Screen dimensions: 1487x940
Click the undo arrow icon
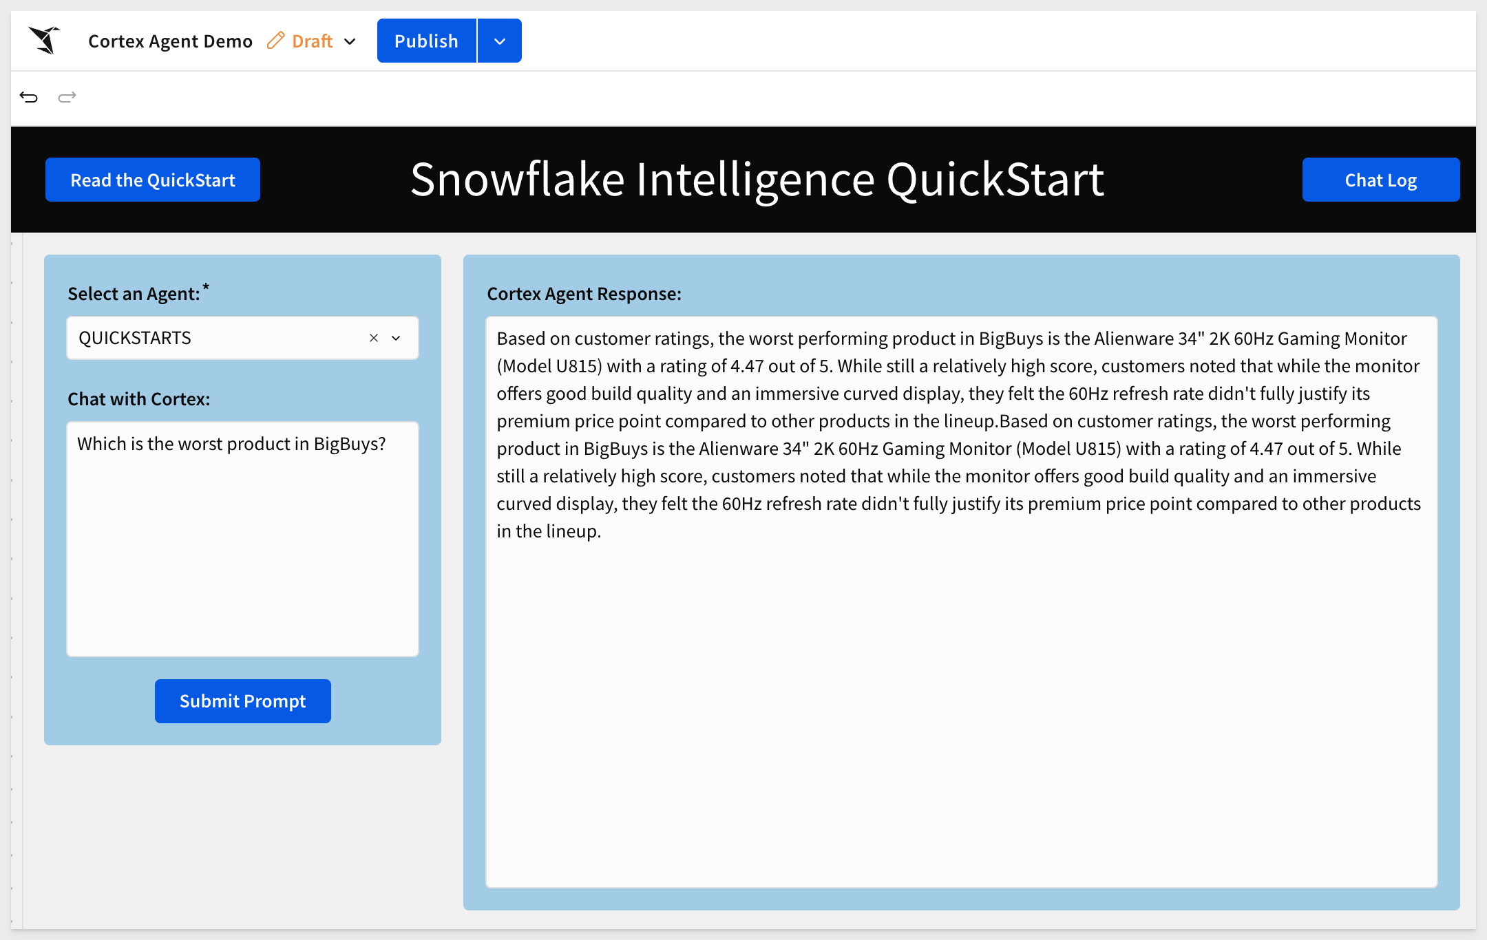click(x=29, y=97)
